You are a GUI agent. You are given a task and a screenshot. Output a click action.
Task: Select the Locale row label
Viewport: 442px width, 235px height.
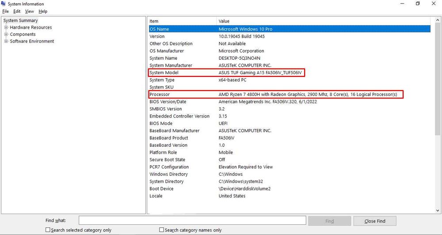coord(156,196)
